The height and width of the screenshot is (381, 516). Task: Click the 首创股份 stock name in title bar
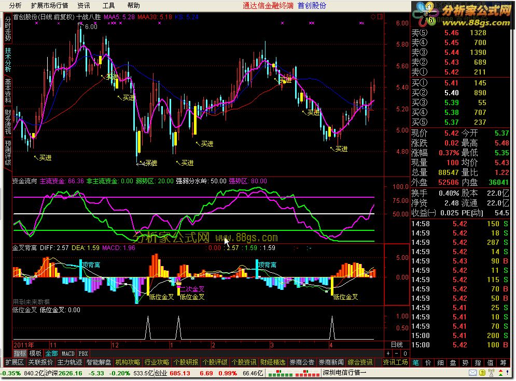point(312,6)
